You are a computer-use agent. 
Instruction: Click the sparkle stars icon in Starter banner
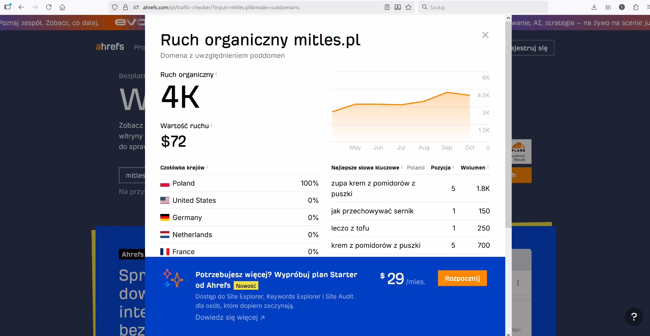pyautogui.click(x=173, y=278)
